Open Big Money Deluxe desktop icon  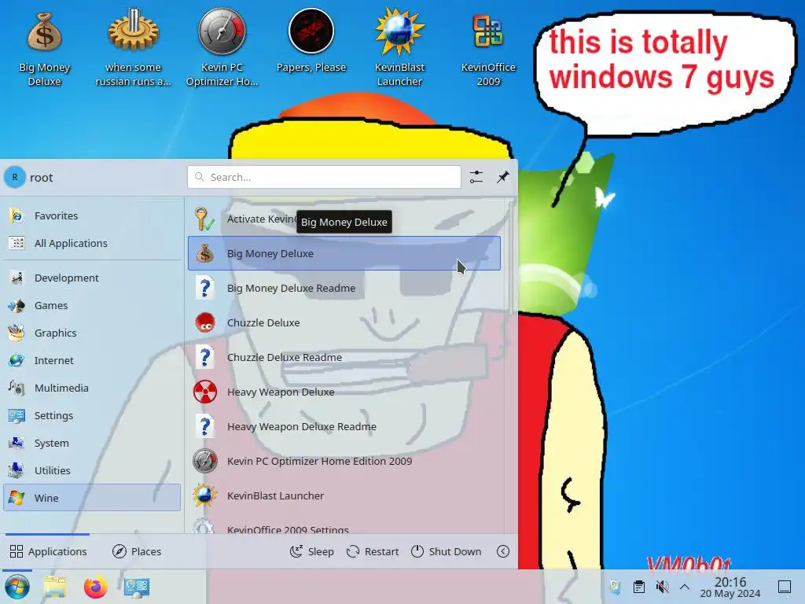44,49
